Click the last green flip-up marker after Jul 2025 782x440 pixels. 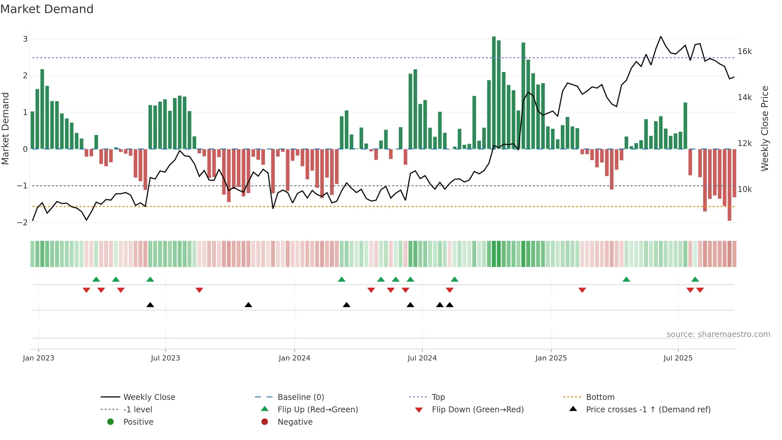coord(695,279)
